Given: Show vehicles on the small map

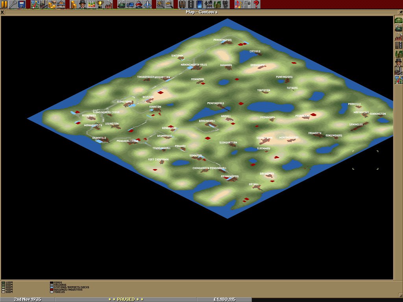Looking at the screenshot, I should click(x=399, y=28).
